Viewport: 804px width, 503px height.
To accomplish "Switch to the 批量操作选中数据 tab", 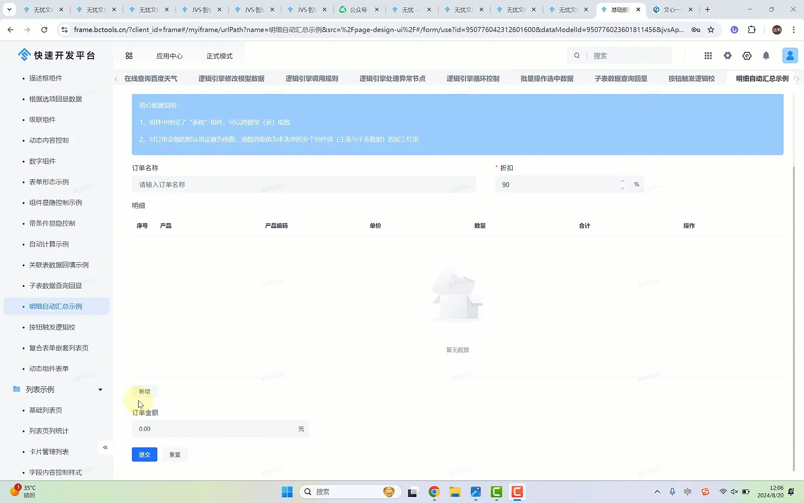I will point(547,79).
